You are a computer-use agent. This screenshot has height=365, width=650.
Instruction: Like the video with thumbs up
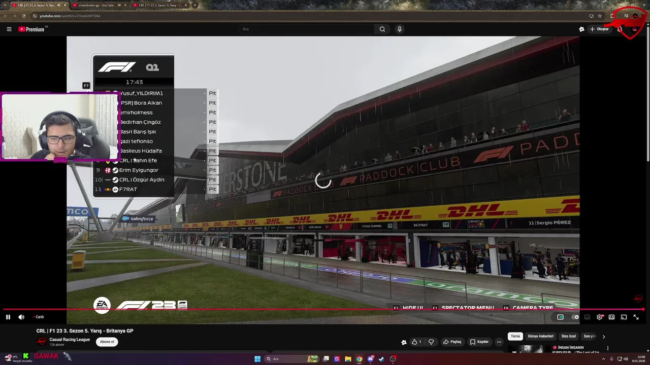[416, 342]
